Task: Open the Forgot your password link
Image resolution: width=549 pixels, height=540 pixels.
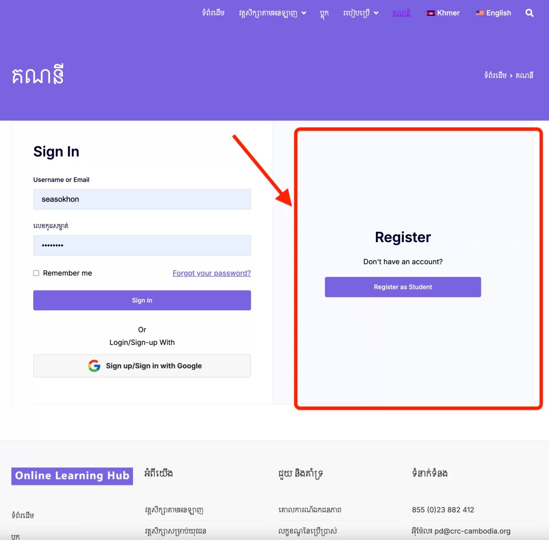Action: pos(212,273)
